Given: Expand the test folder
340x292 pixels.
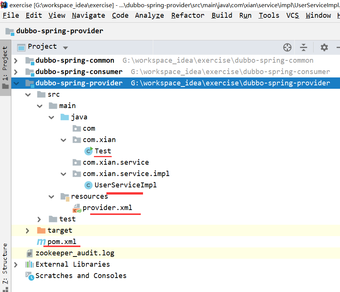Looking at the screenshot, I should click(x=39, y=219).
